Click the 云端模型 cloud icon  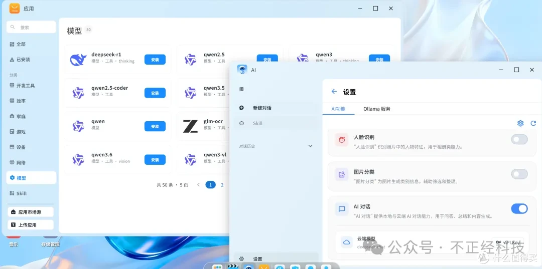(347, 242)
